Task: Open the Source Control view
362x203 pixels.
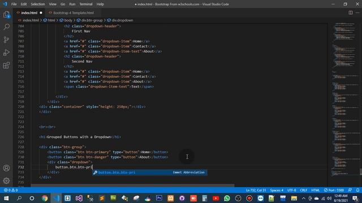Action: click(6, 39)
